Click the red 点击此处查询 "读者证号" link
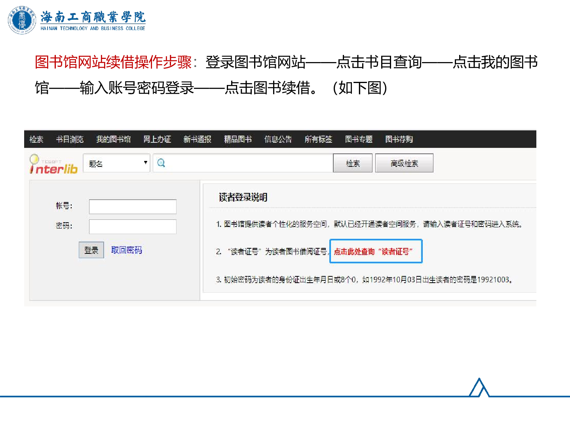 (x=373, y=251)
